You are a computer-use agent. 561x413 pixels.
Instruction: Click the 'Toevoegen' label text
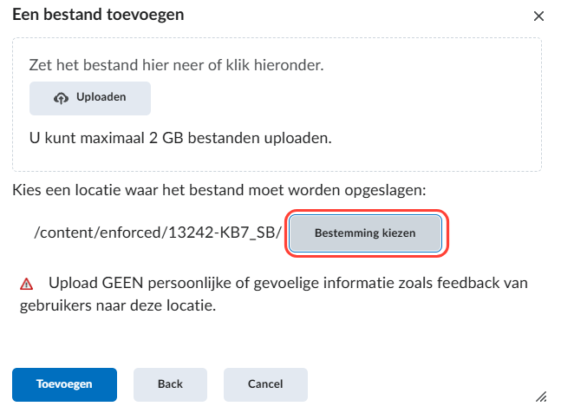[x=64, y=384]
